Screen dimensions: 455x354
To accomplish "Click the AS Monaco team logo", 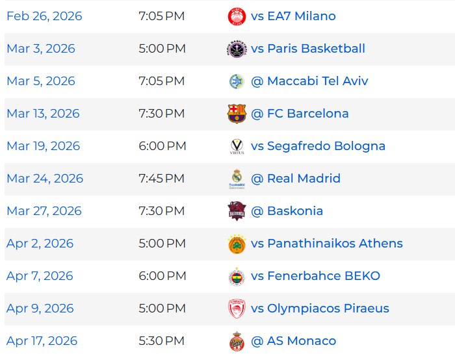I will point(237,341).
